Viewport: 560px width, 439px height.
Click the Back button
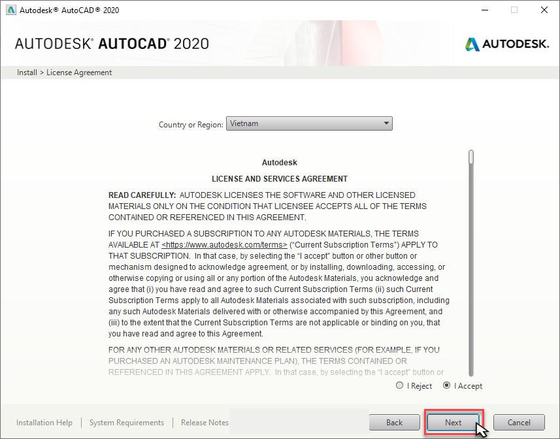click(x=395, y=422)
